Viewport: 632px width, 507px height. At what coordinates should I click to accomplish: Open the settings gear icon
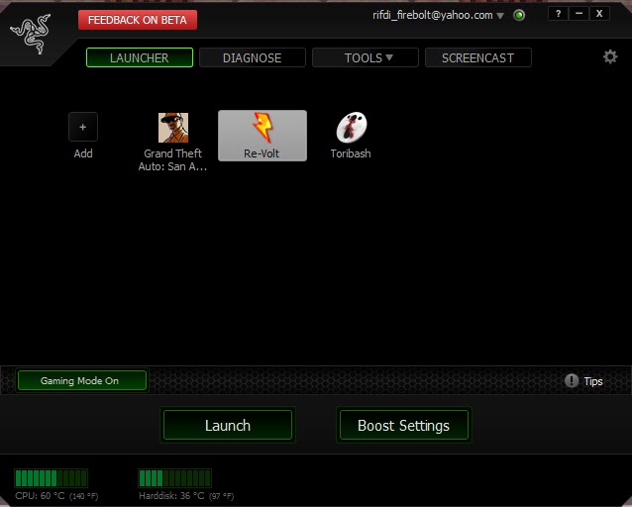click(610, 56)
